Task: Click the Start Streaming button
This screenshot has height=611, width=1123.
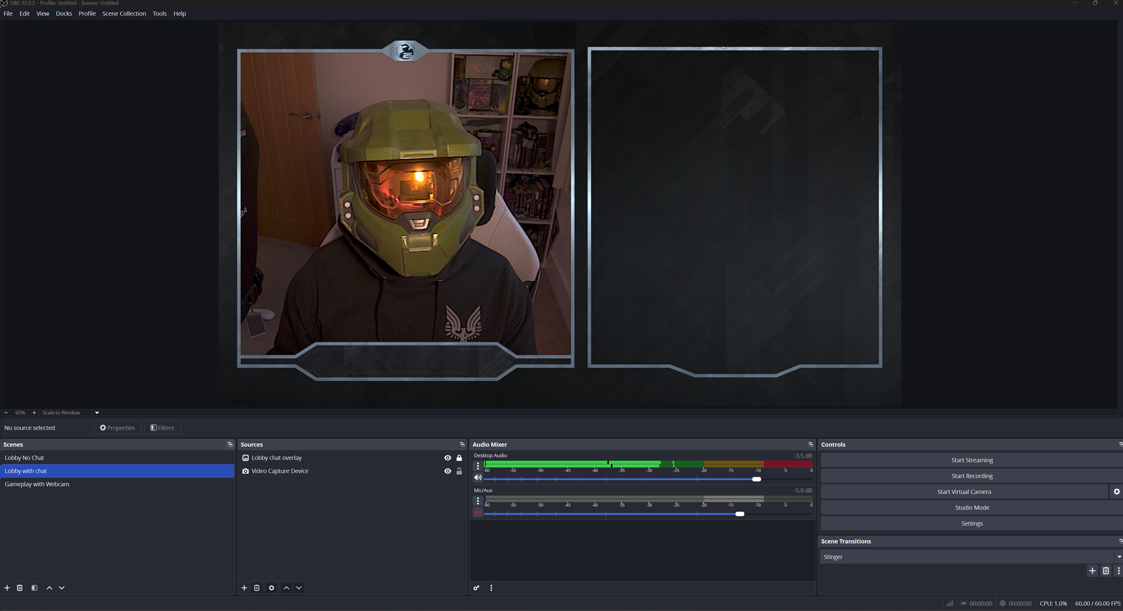Action: click(x=971, y=460)
